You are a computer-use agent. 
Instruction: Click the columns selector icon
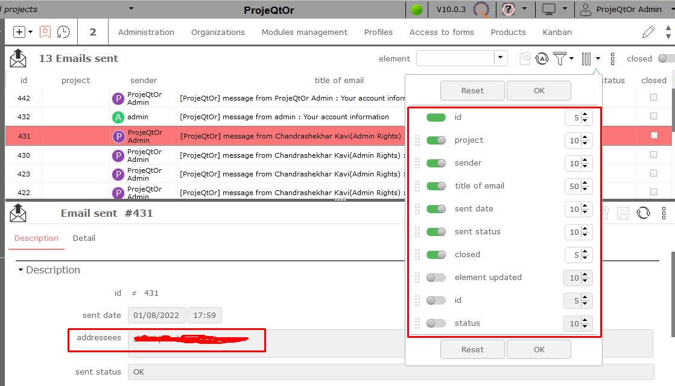[586, 59]
